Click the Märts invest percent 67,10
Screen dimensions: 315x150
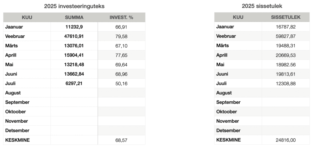point(121,46)
